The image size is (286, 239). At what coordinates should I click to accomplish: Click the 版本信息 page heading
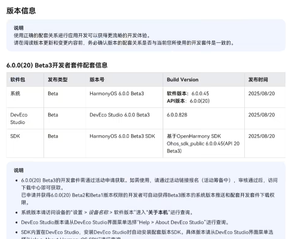[21, 11]
